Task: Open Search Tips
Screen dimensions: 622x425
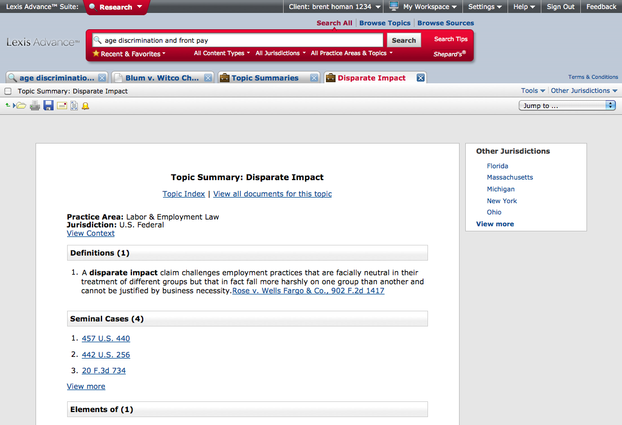Action: pos(451,39)
